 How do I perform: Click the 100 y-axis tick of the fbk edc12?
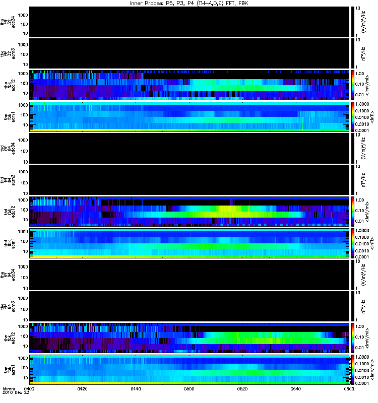(24, 336)
